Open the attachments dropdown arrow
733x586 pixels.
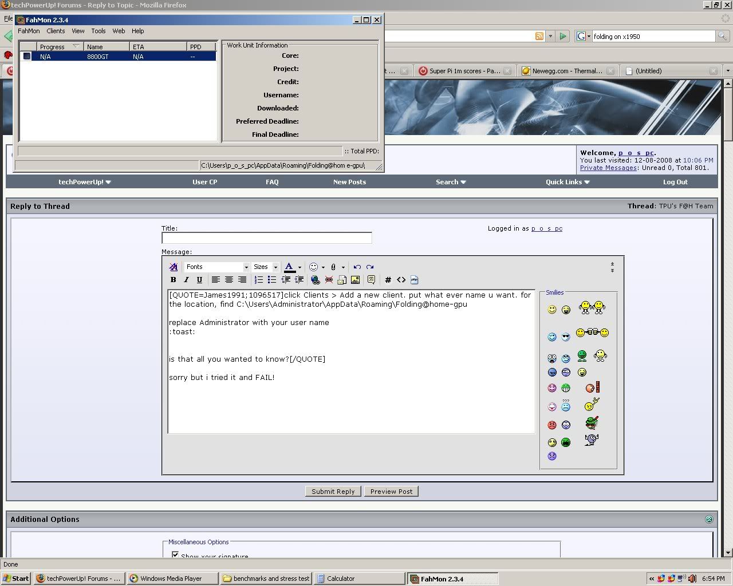pyautogui.click(x=343, y=267)
